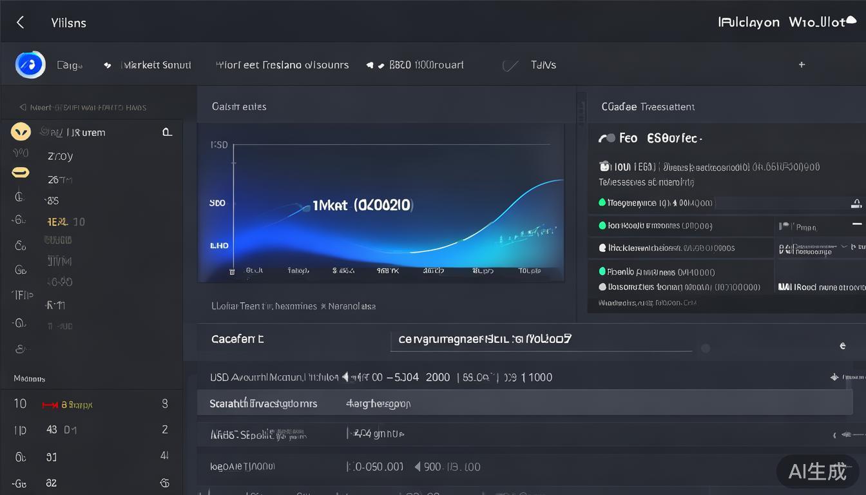Click the trash icon at the chart's bottom-left
Screen dimensions: 866x495
point(232,272)
